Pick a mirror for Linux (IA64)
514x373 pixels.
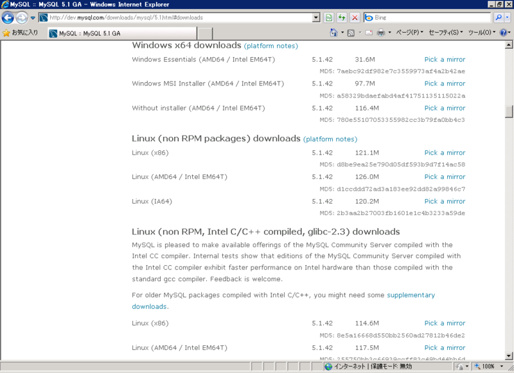pyautogui.click(x=445, y=202)
